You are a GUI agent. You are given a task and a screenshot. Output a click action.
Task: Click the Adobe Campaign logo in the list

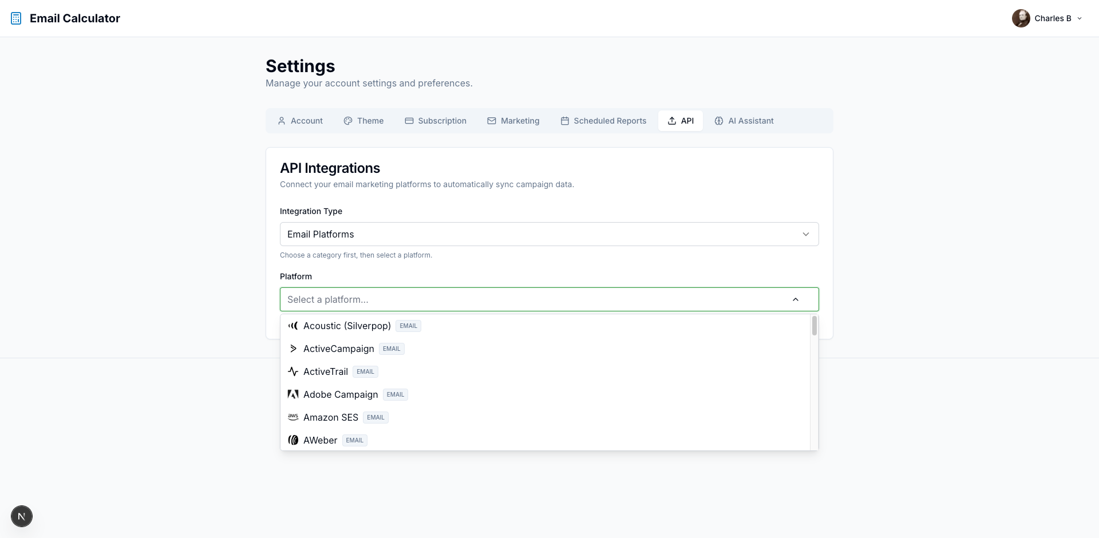coord(293,394)
